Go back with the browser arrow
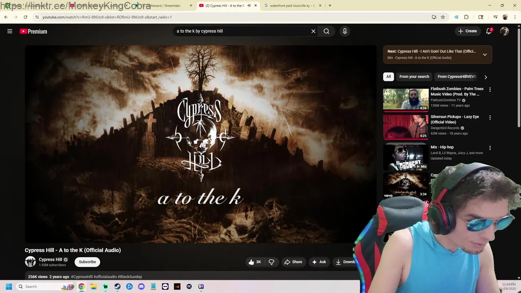 point(6,17)
